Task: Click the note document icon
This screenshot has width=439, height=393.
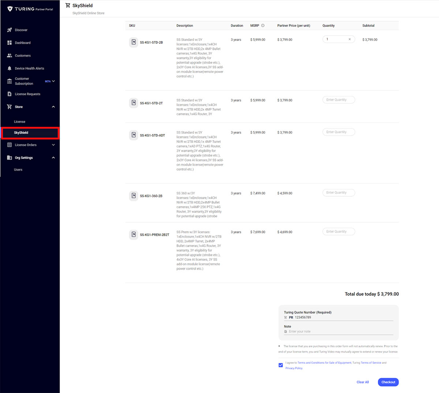Action: tap(286, 331)
